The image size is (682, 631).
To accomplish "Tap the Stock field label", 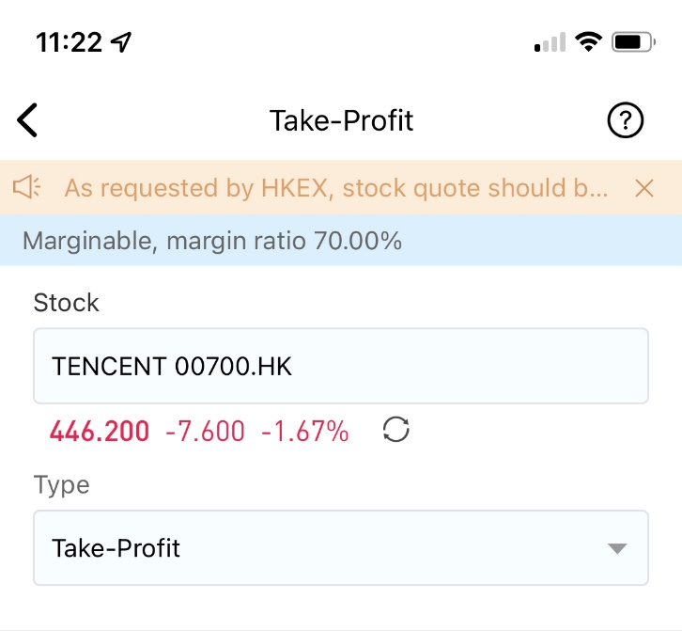I will coord(66,302).
